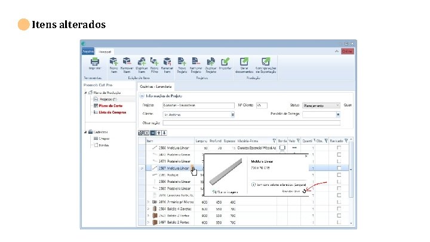Screen dimensions: 430x242
Task: Click the Importar ribbon icon
Action: (x=225, y=62)
